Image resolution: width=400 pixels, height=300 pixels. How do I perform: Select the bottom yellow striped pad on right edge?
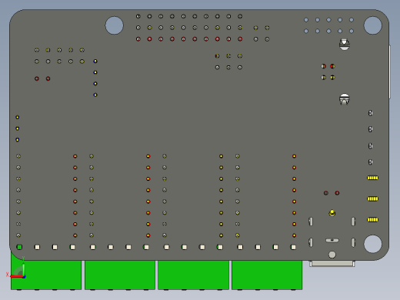373,219
